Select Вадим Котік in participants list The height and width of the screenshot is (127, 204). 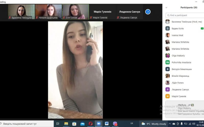coord(178,28)
